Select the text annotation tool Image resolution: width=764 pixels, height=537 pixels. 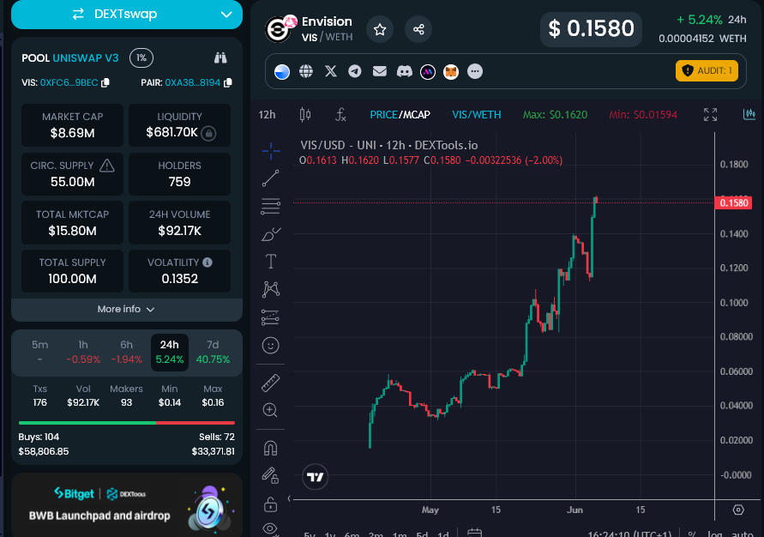[x=271, y=262]
